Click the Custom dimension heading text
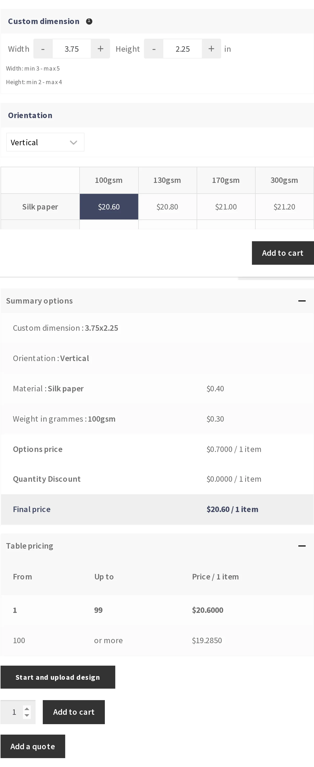 point(44,21)
